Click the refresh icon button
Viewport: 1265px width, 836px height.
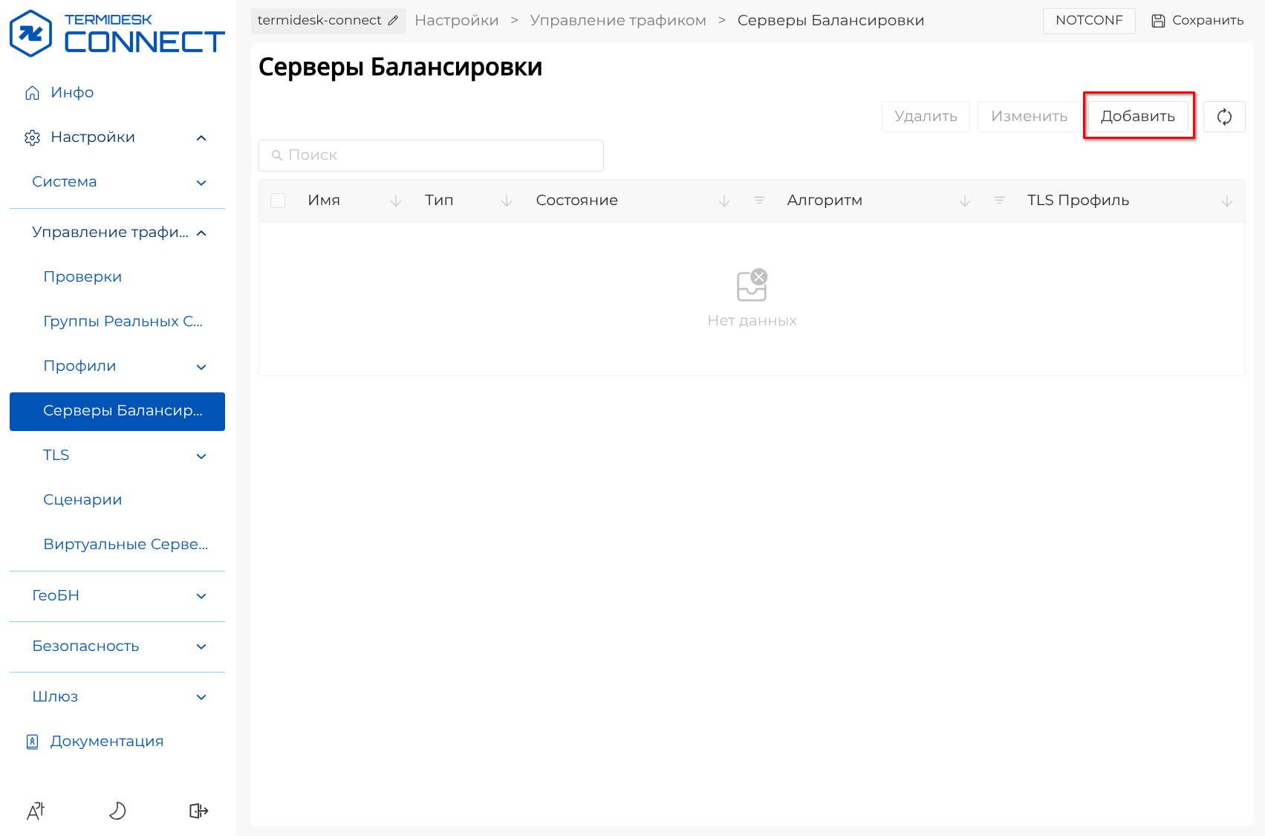1224,117
